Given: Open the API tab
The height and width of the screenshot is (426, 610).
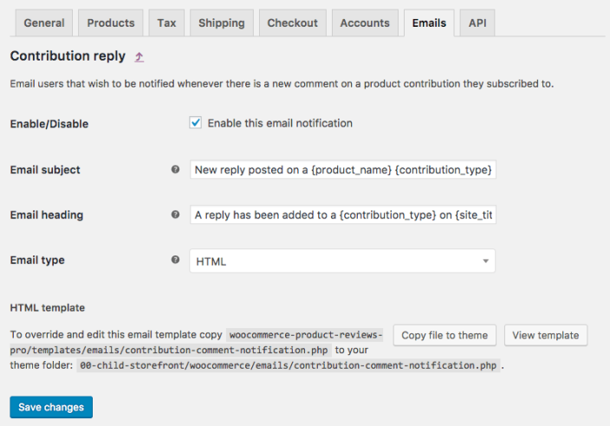Looking at the screenshot, I should 477,23.
